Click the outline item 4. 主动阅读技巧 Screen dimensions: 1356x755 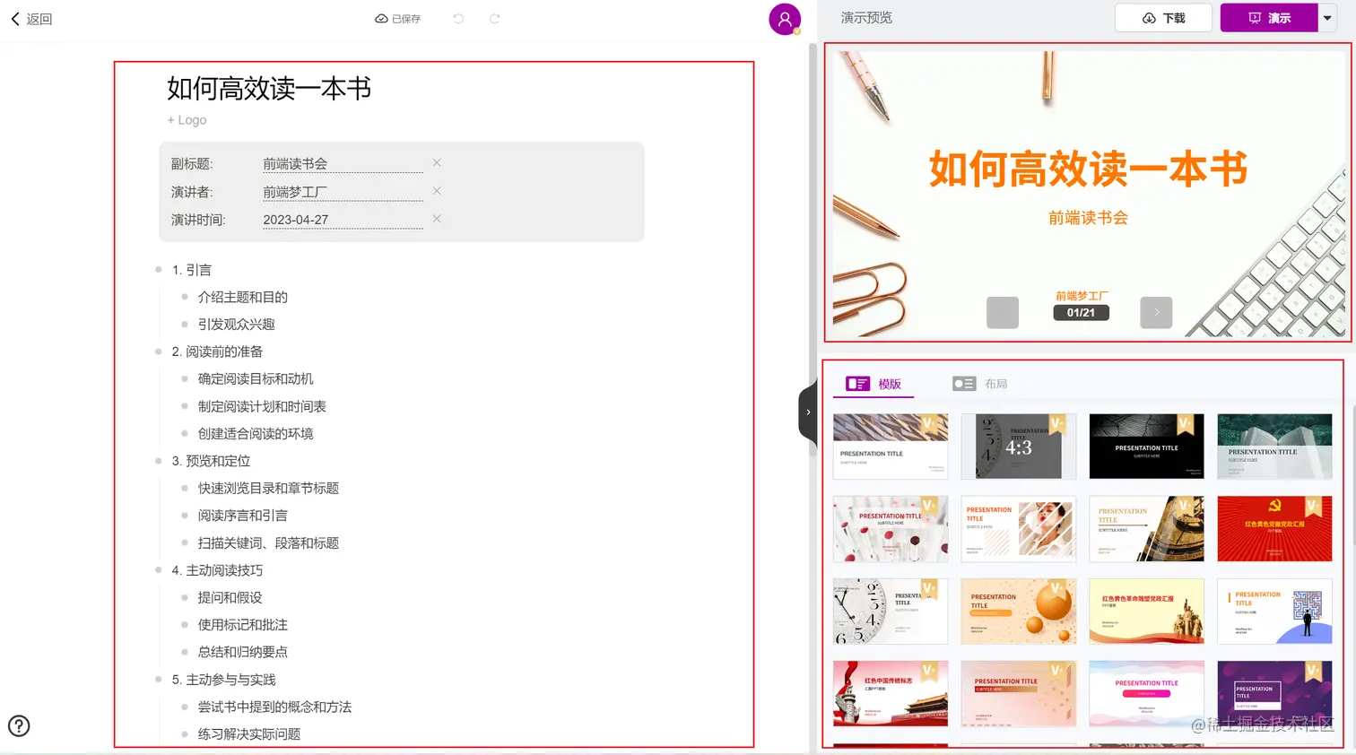pyautogui.click(x=217, y=570)
